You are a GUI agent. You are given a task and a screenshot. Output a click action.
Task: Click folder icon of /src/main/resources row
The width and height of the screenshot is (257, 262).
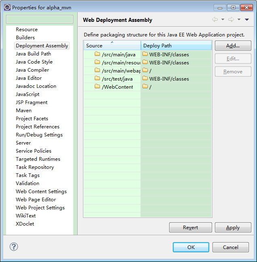pos(97,62)
